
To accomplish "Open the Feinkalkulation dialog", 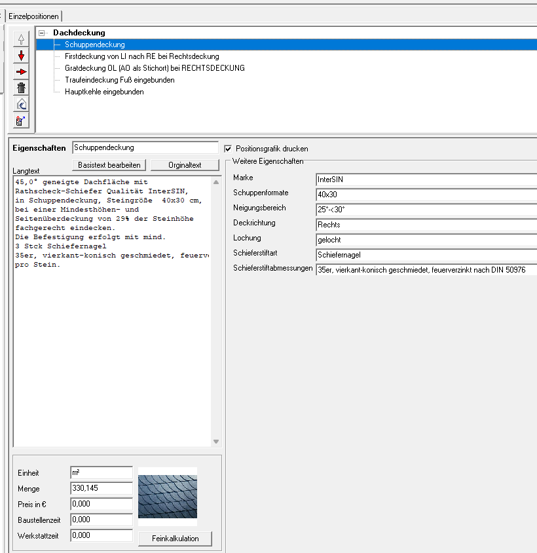I will click(x=176, y=539).
